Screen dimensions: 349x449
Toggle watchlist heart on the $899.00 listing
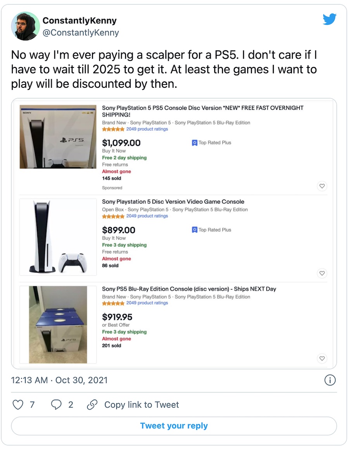point(322,273)
